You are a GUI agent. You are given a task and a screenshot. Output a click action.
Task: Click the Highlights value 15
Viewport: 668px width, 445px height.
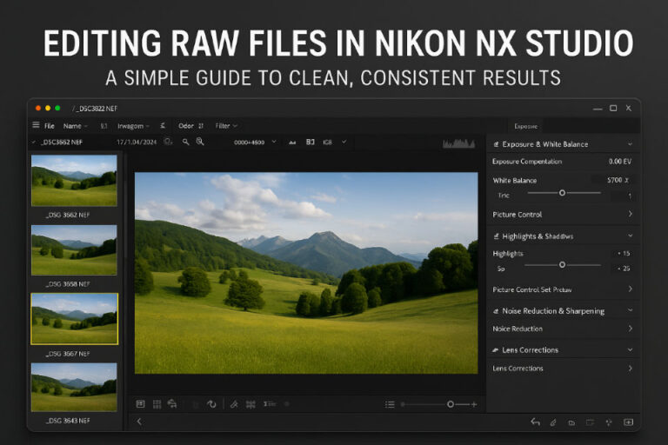click(x=624, y=254)
